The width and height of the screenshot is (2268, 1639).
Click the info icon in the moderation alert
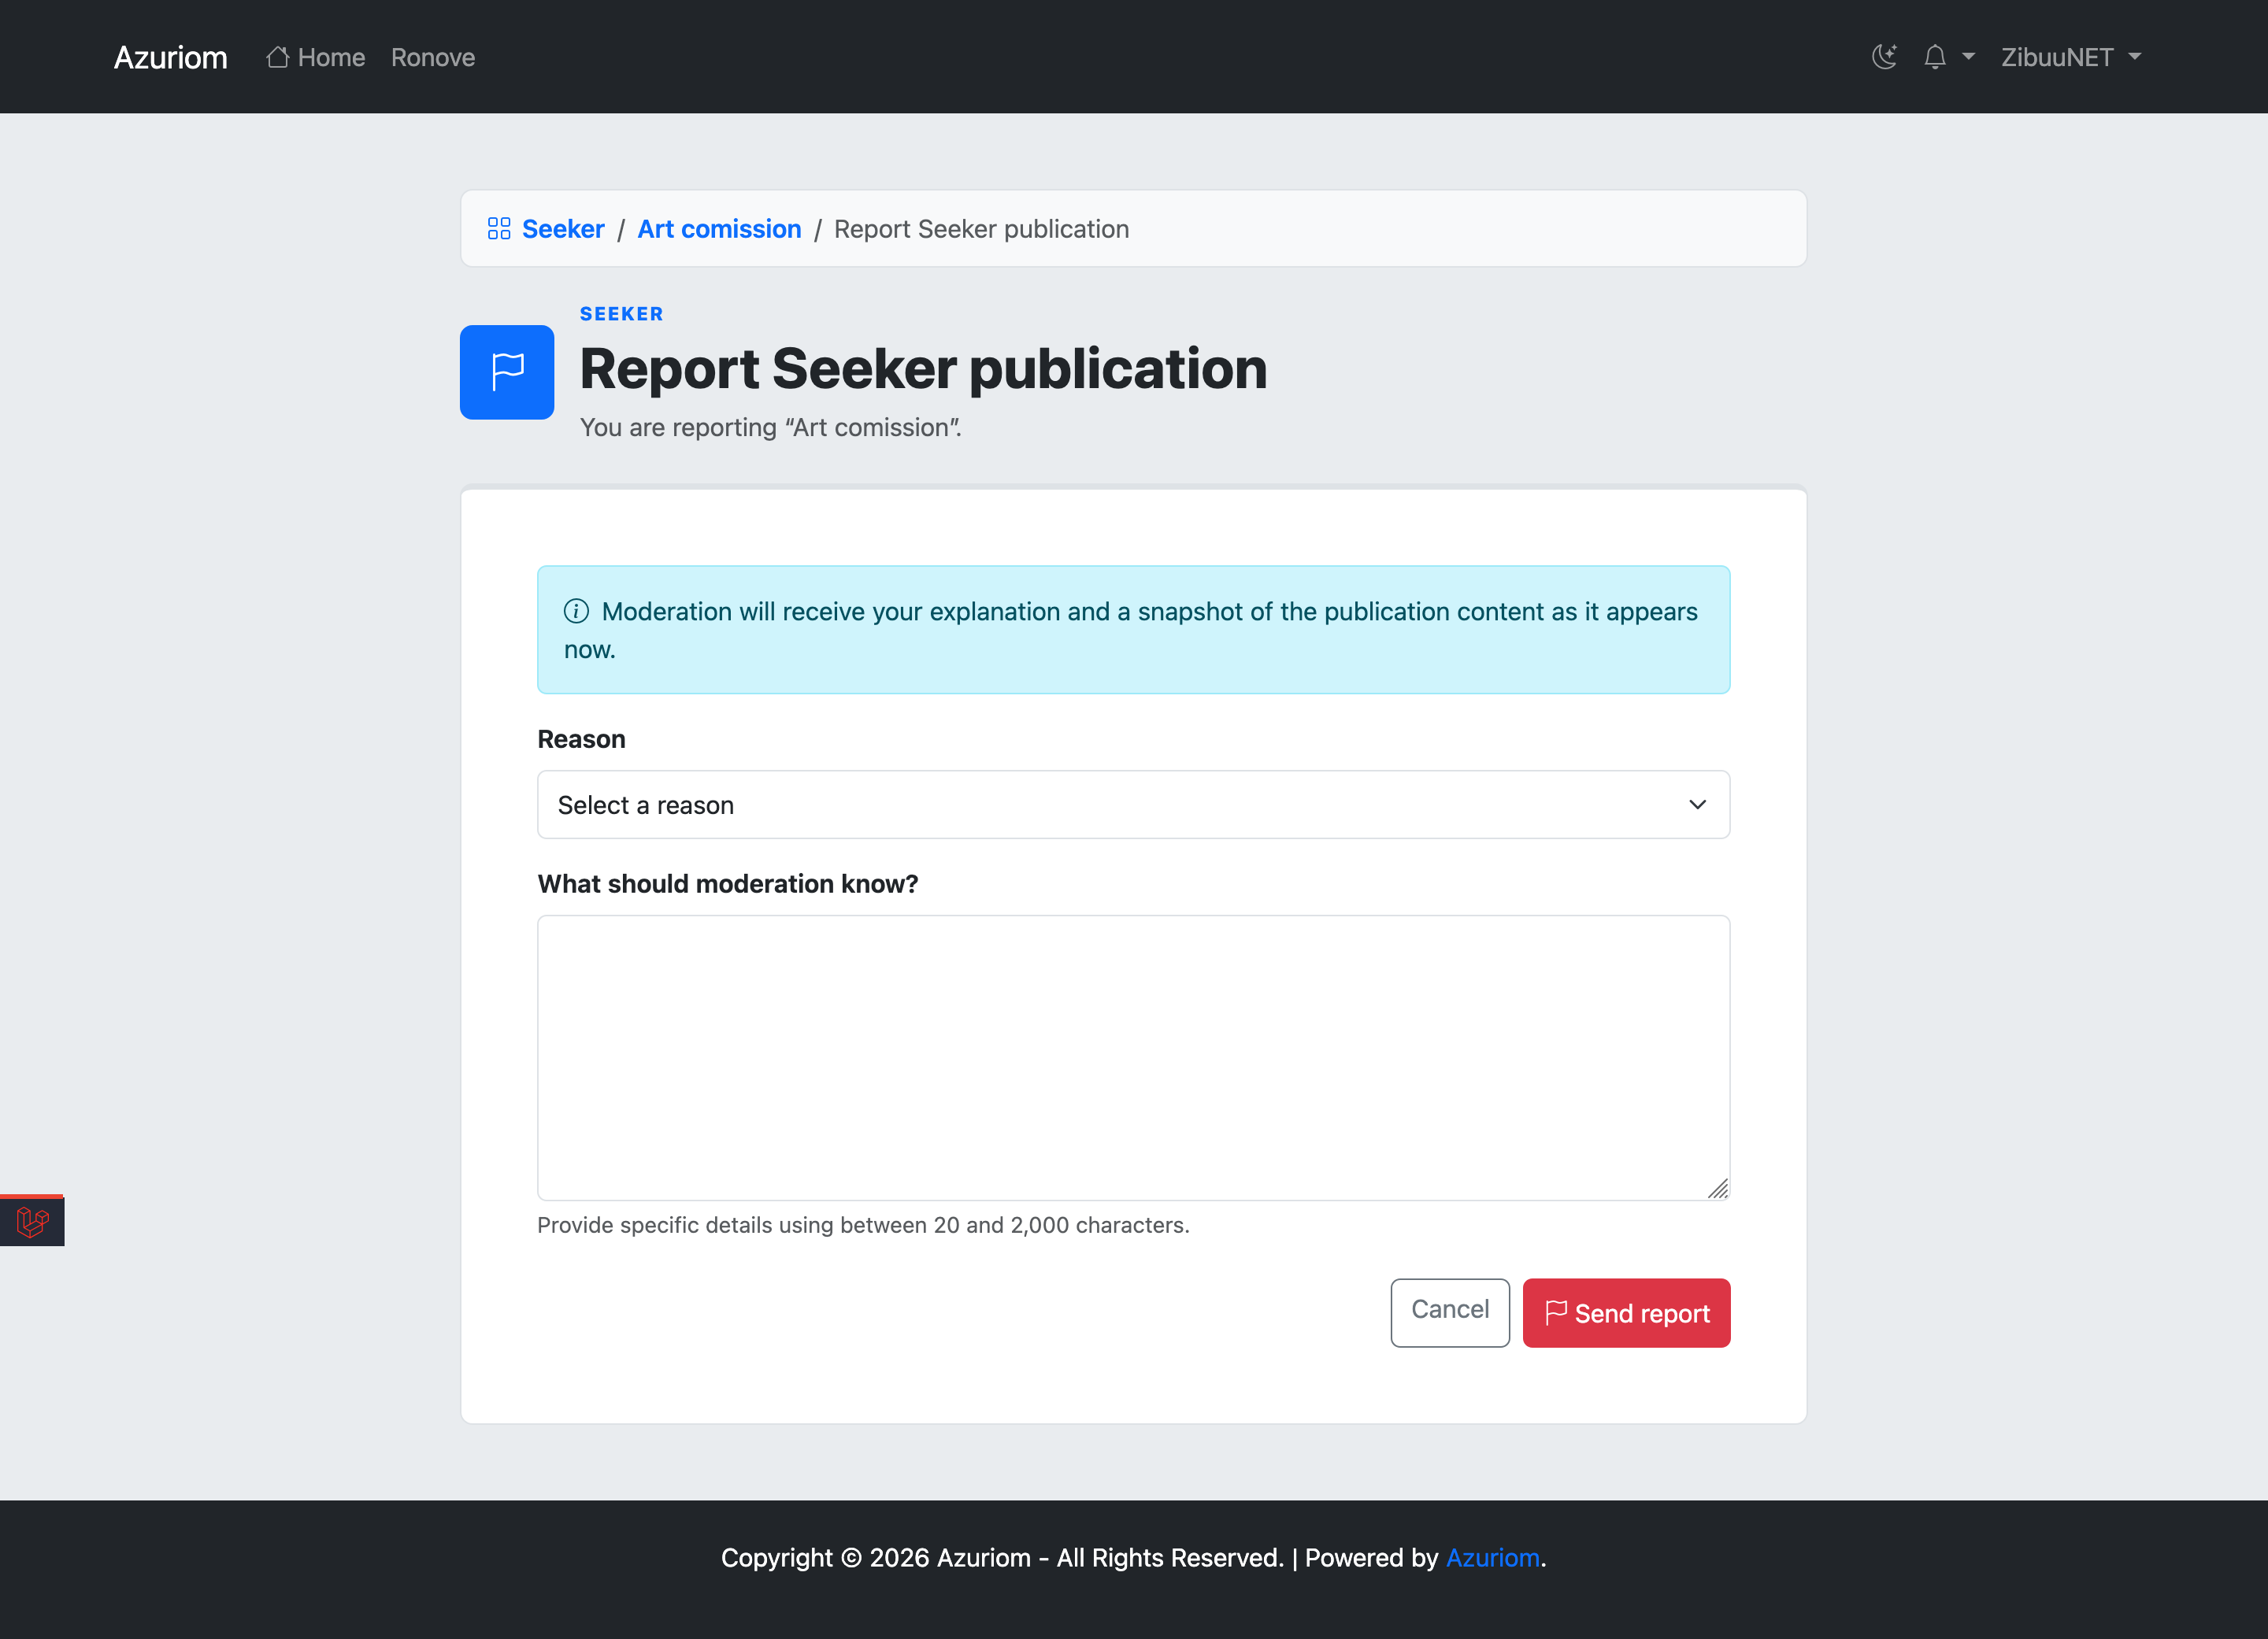tap(576, 611)
